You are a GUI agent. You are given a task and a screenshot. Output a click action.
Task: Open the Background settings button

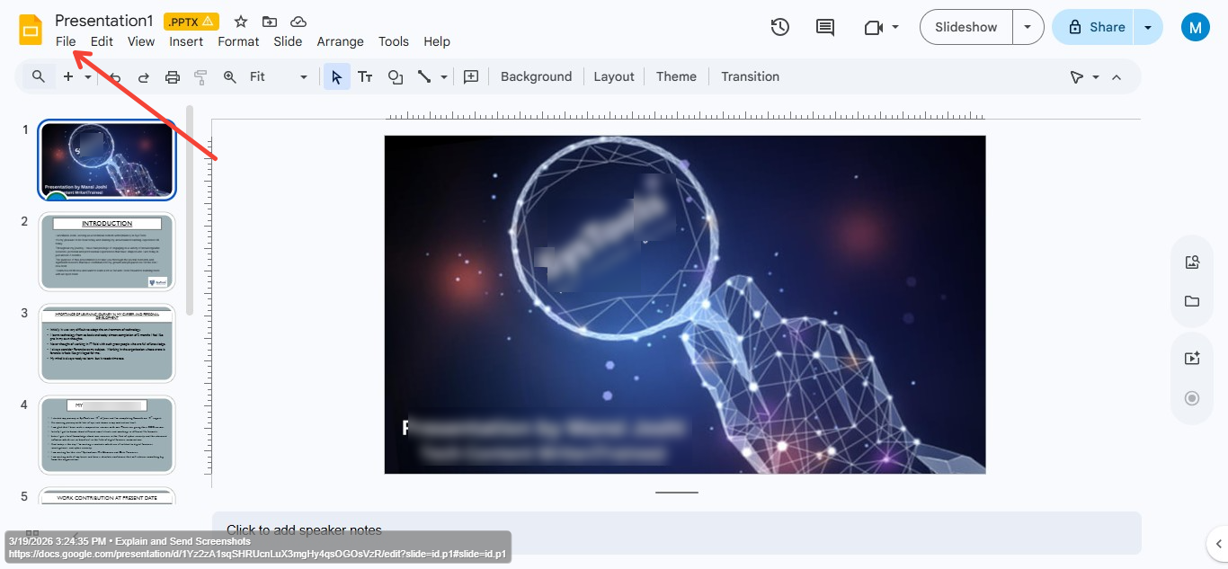click(x=536, y=76)
